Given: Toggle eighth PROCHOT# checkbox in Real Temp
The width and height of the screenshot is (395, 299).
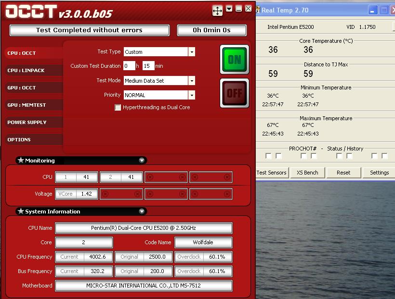Looking at the screenshot, I should point(385,156).
